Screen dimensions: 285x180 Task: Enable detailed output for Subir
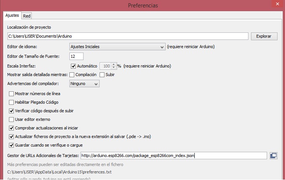(102, 75)
